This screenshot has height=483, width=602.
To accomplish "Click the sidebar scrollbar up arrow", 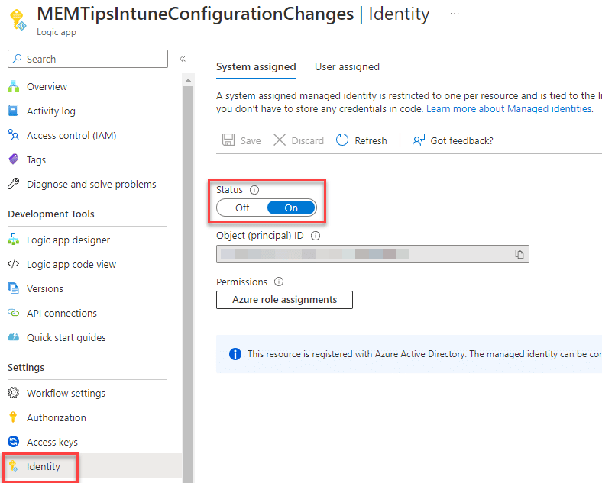I will tap(188, 80).
